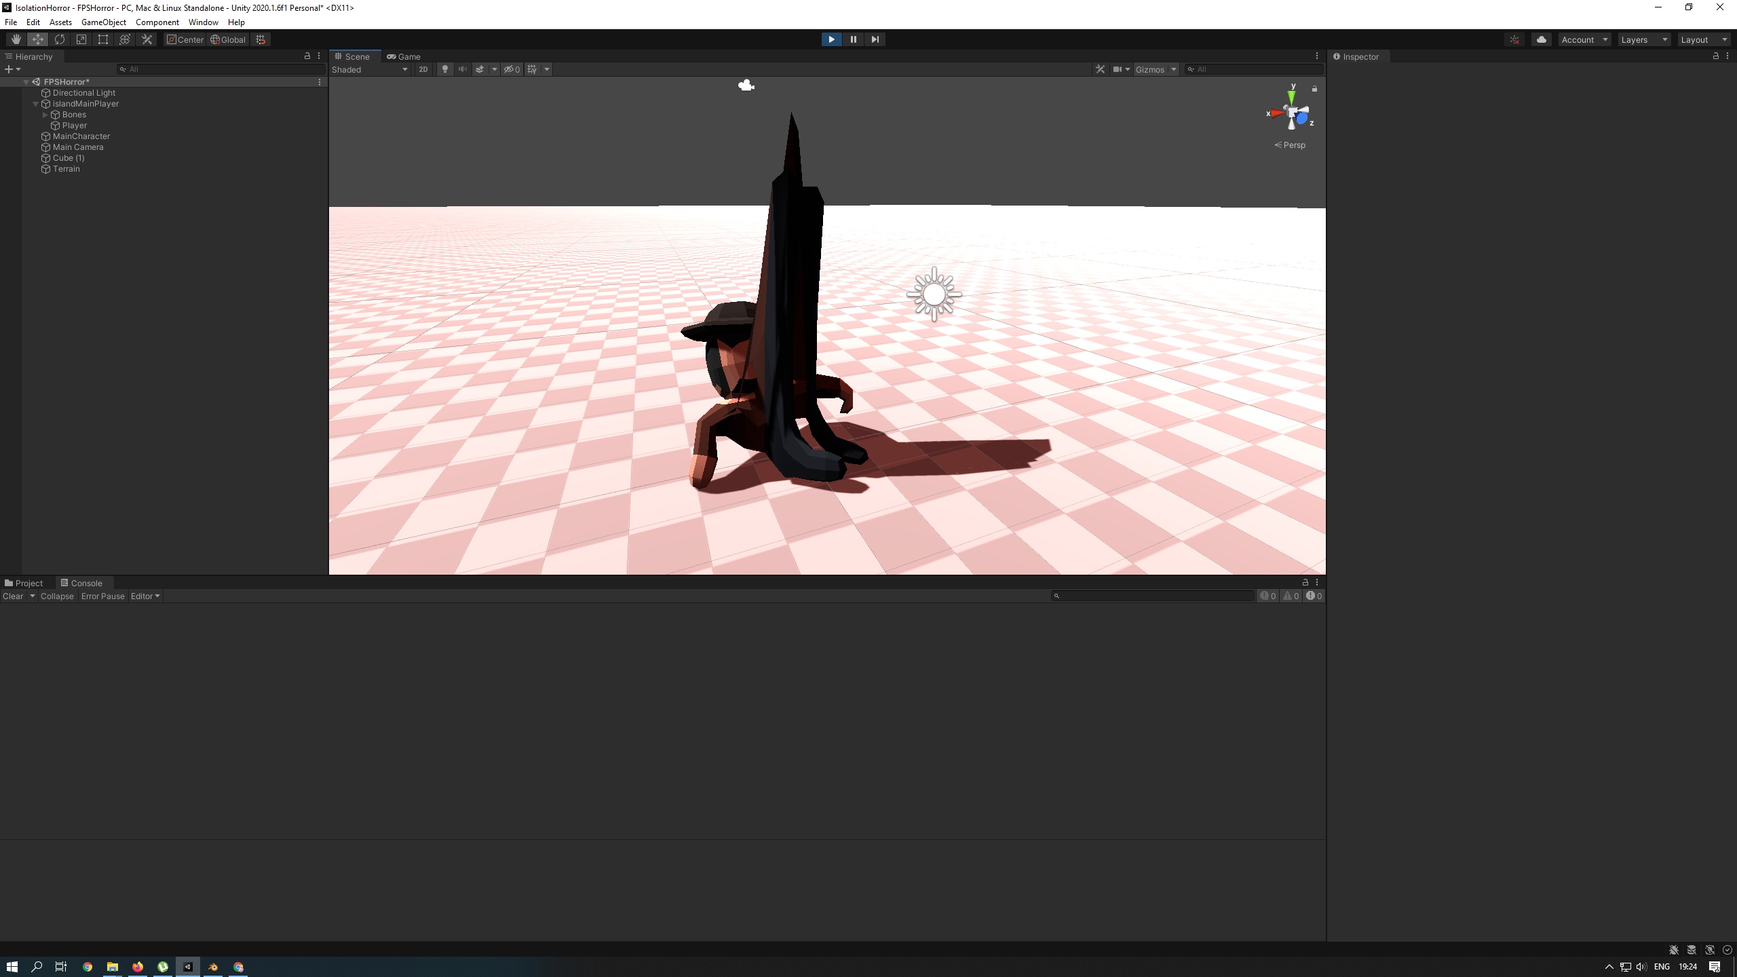Select the Hand tool

click(x=16, y=39)
